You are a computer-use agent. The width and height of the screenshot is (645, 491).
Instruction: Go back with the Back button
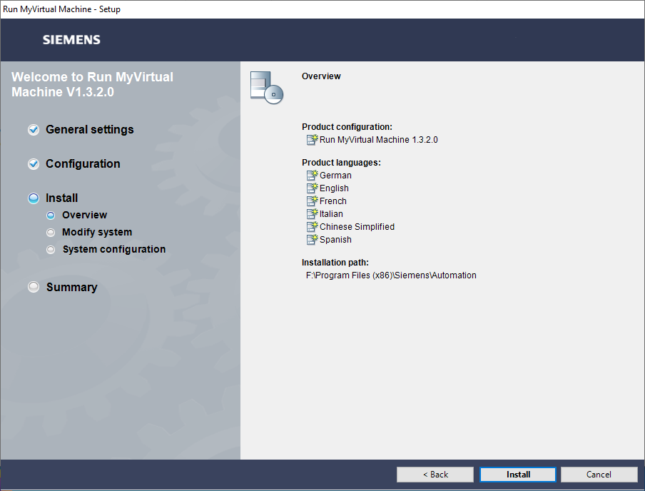(x=435, y=475)
